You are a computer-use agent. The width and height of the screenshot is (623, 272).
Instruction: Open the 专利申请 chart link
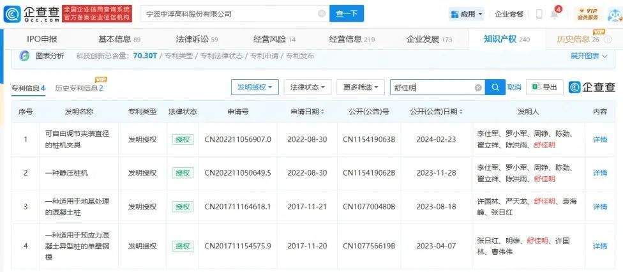click(x=264, y=56)
